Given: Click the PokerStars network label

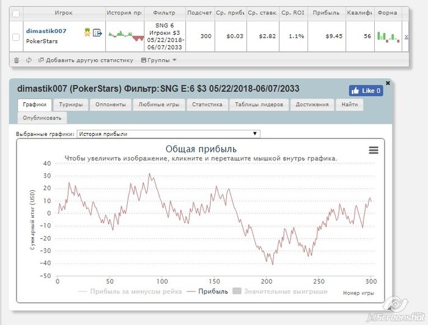Looking at the screenshot, I should point(42,41).
